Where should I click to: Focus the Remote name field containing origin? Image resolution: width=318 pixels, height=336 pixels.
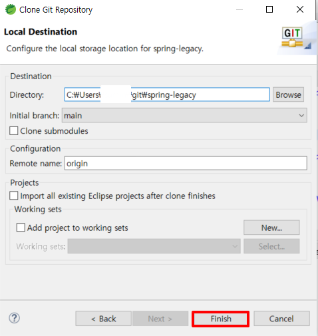pyautogui.click(x=186, y=164)
